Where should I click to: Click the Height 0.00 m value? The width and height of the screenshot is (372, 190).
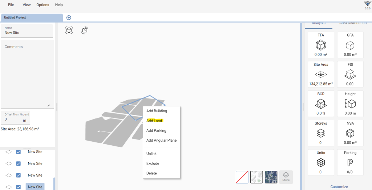(x=350, y=113)
